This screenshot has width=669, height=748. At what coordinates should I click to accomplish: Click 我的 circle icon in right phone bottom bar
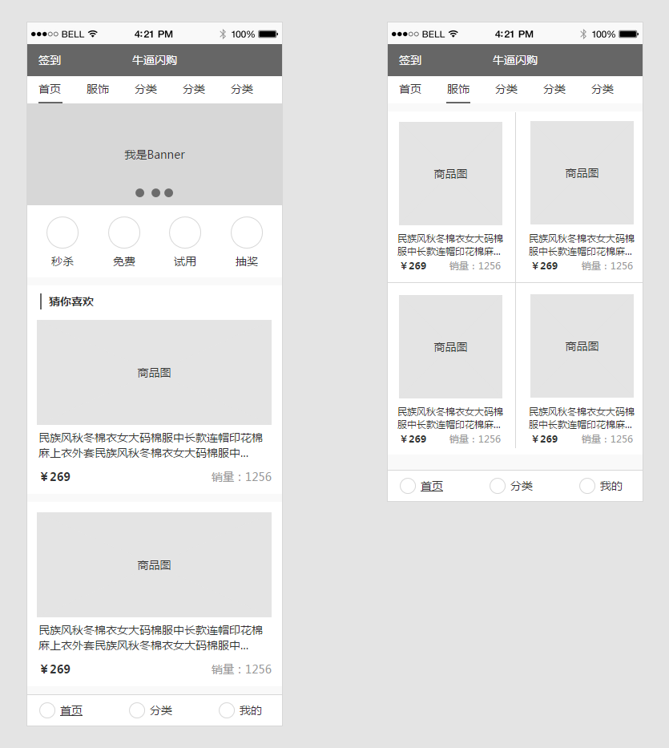point(587,486)
